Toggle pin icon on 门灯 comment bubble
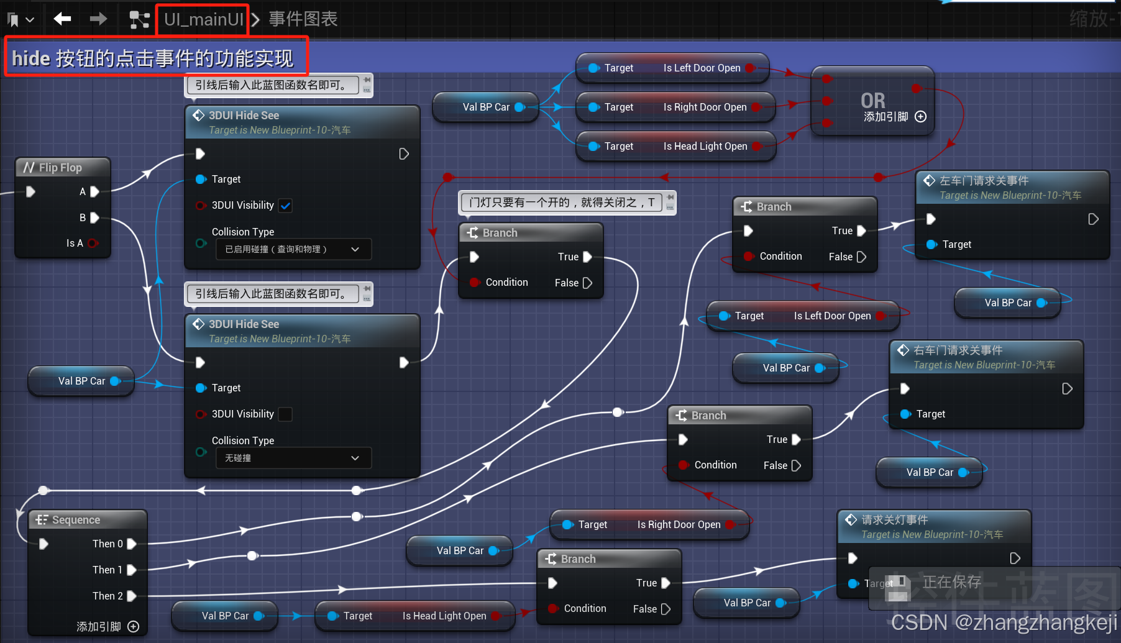The height and width of the screenshot is (643, 1121). click(x=670, y=198)
